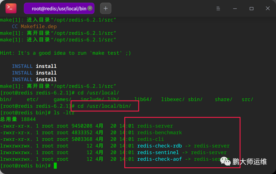276x174 pixels.
Task: Click the WeChat logo watermark
Action: [225, 161]
